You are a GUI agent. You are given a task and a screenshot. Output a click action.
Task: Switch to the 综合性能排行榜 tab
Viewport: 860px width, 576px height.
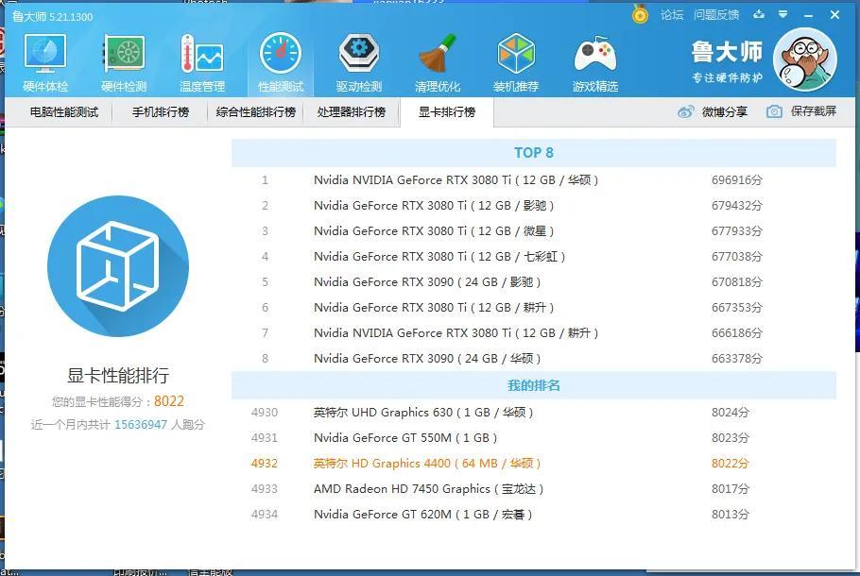[255, 112]
